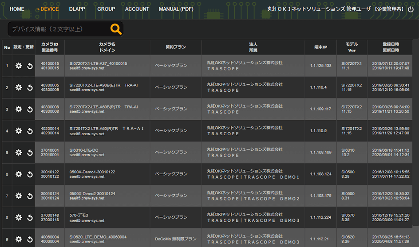Click the orange search magnifier icon

click(x=116, y=29)
